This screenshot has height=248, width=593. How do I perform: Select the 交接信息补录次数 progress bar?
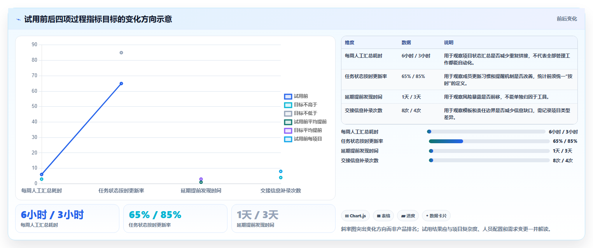[x=489, y=160]
